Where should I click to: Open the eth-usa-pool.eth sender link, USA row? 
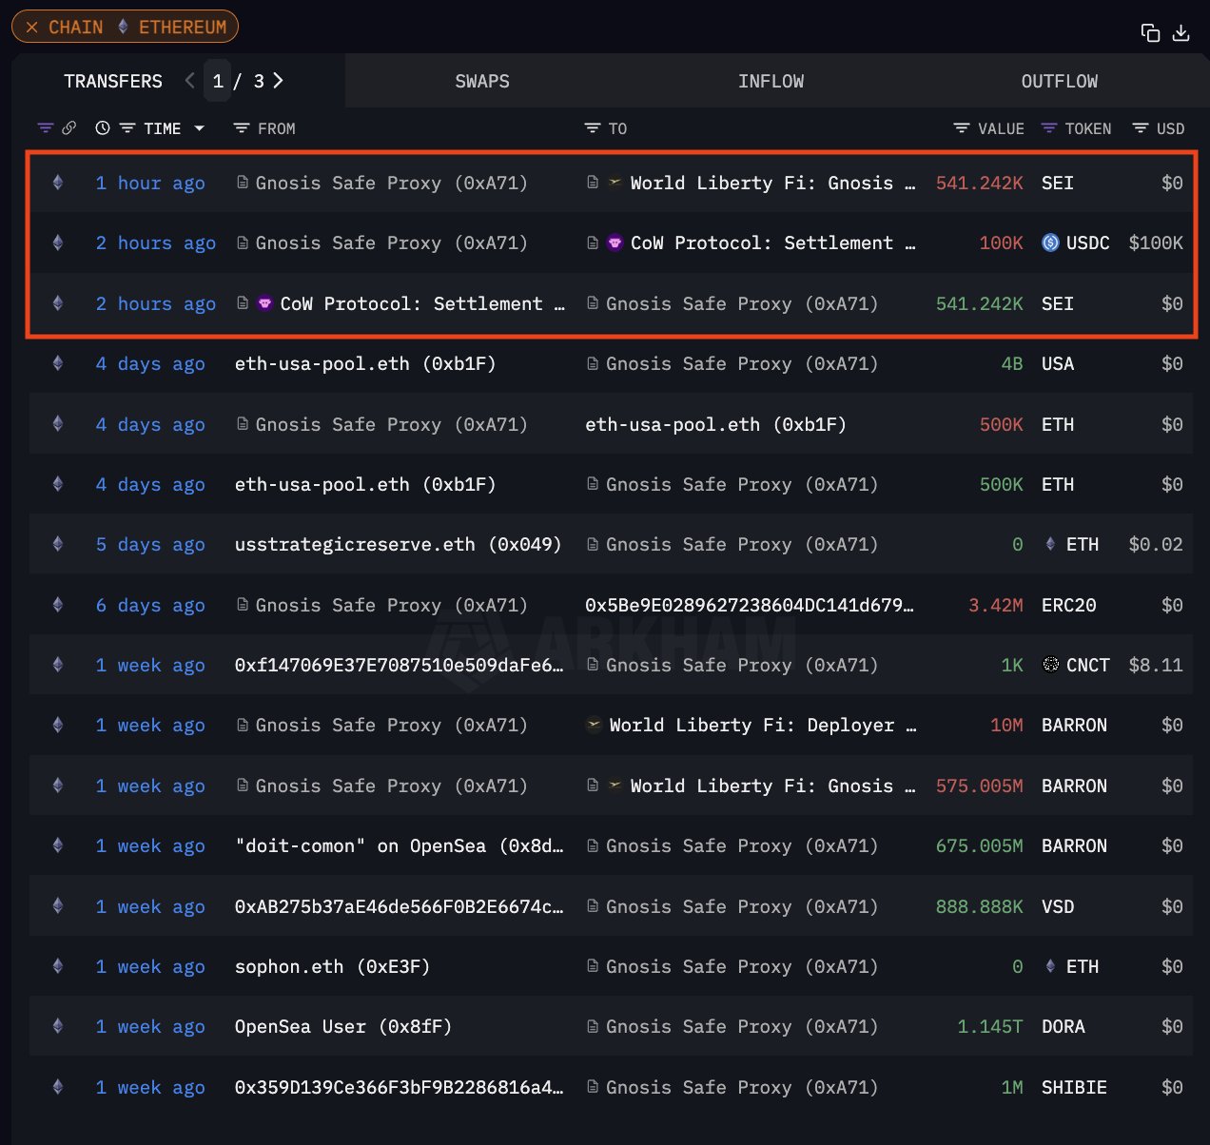(364, 364)
